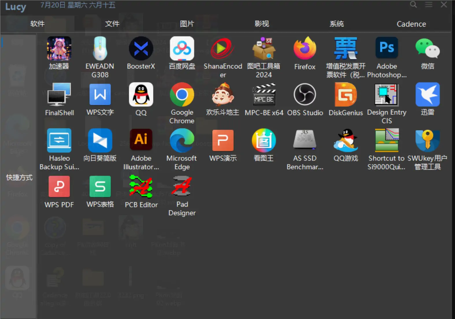Launch WPS演示 presentation app
Image resolution: width=455 pixels, height=319 pixels.
coord(223,140)
